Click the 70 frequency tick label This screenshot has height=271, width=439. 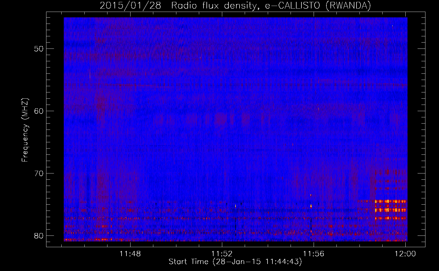pyautogui.click(x=39, y=173)
